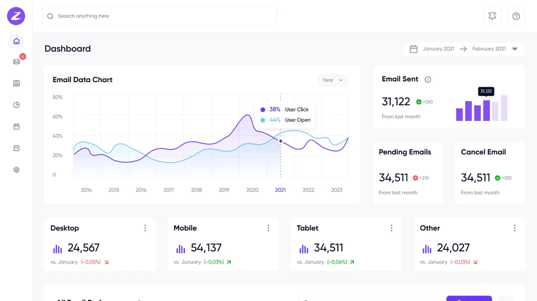Click the purple Z logo icon
The height and width of the screenshot is (301, 537).
coord(16,16)
